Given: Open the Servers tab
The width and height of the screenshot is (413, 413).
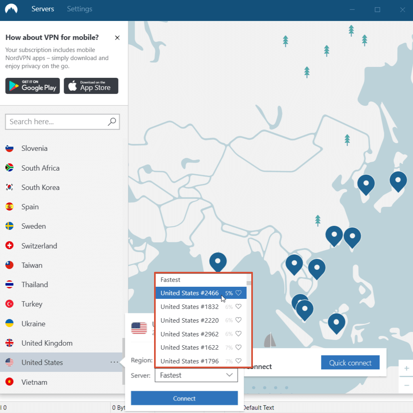Looking at the screenshot, I should tap(43, 9).
